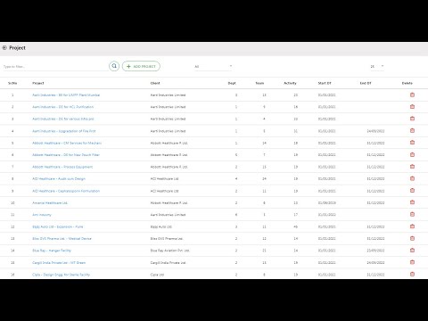The height and width of the screenshot is (321, 428).
Task: Click the Start DT column header
Action: pyautogui.click(x=325, y=83)
